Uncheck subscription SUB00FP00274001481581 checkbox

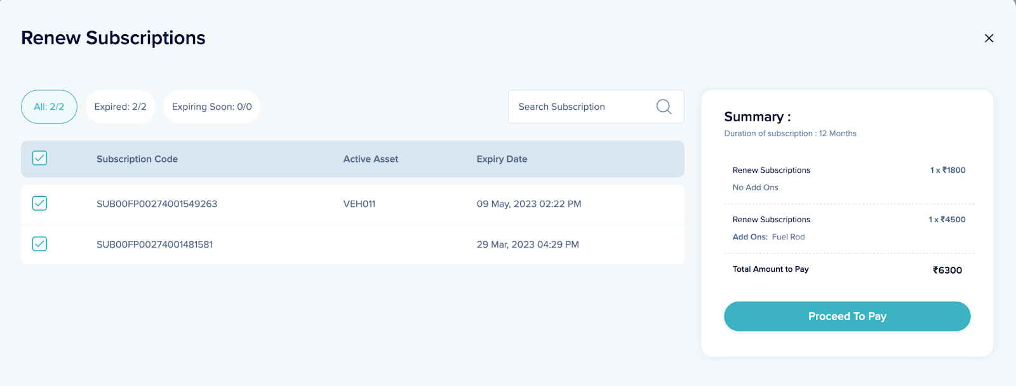(x=39, y=244)
